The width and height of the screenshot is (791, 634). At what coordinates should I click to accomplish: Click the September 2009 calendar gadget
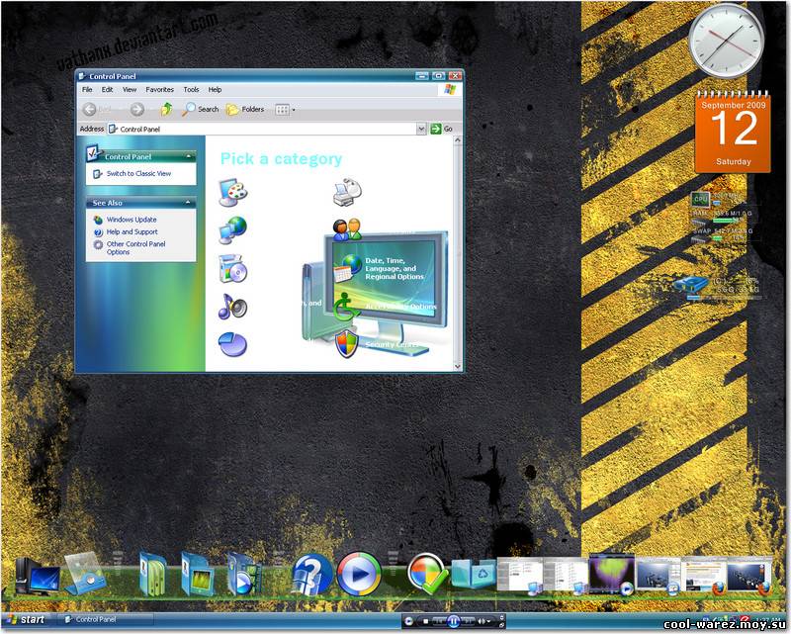point(733,132)
